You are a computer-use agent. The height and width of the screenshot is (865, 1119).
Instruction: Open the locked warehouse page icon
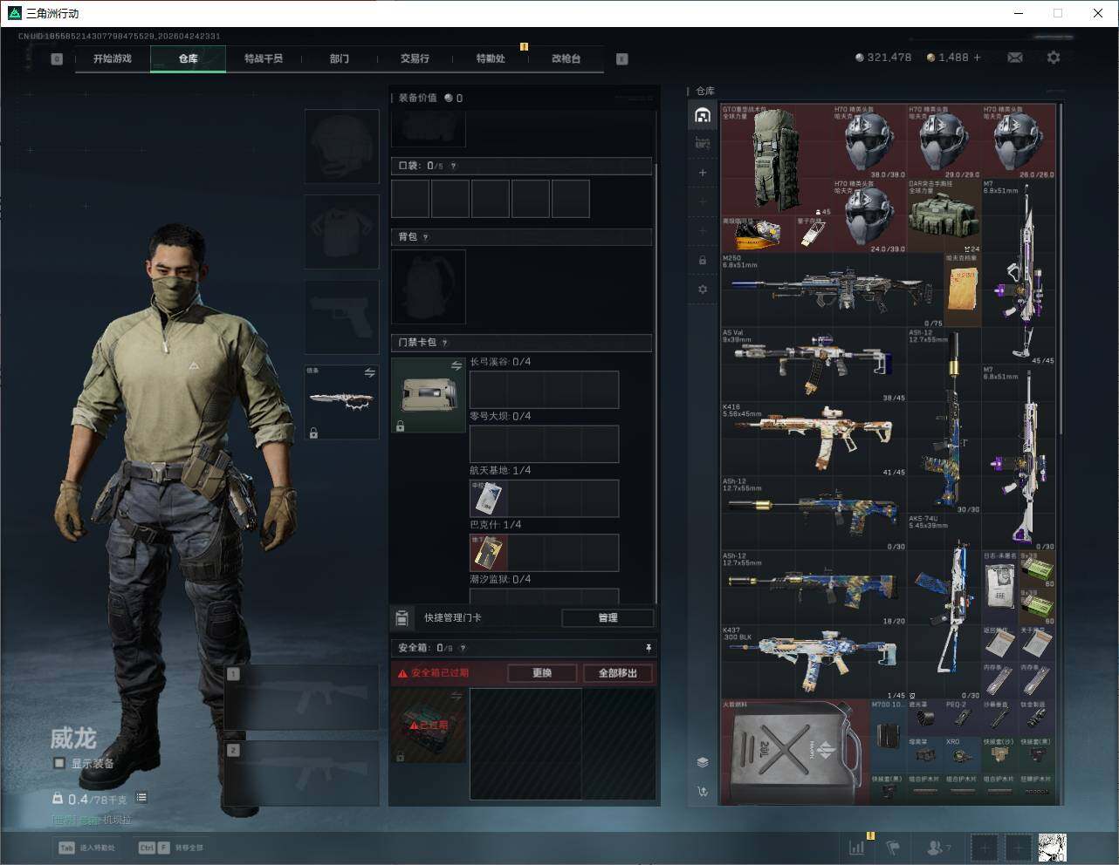point(703,260)
